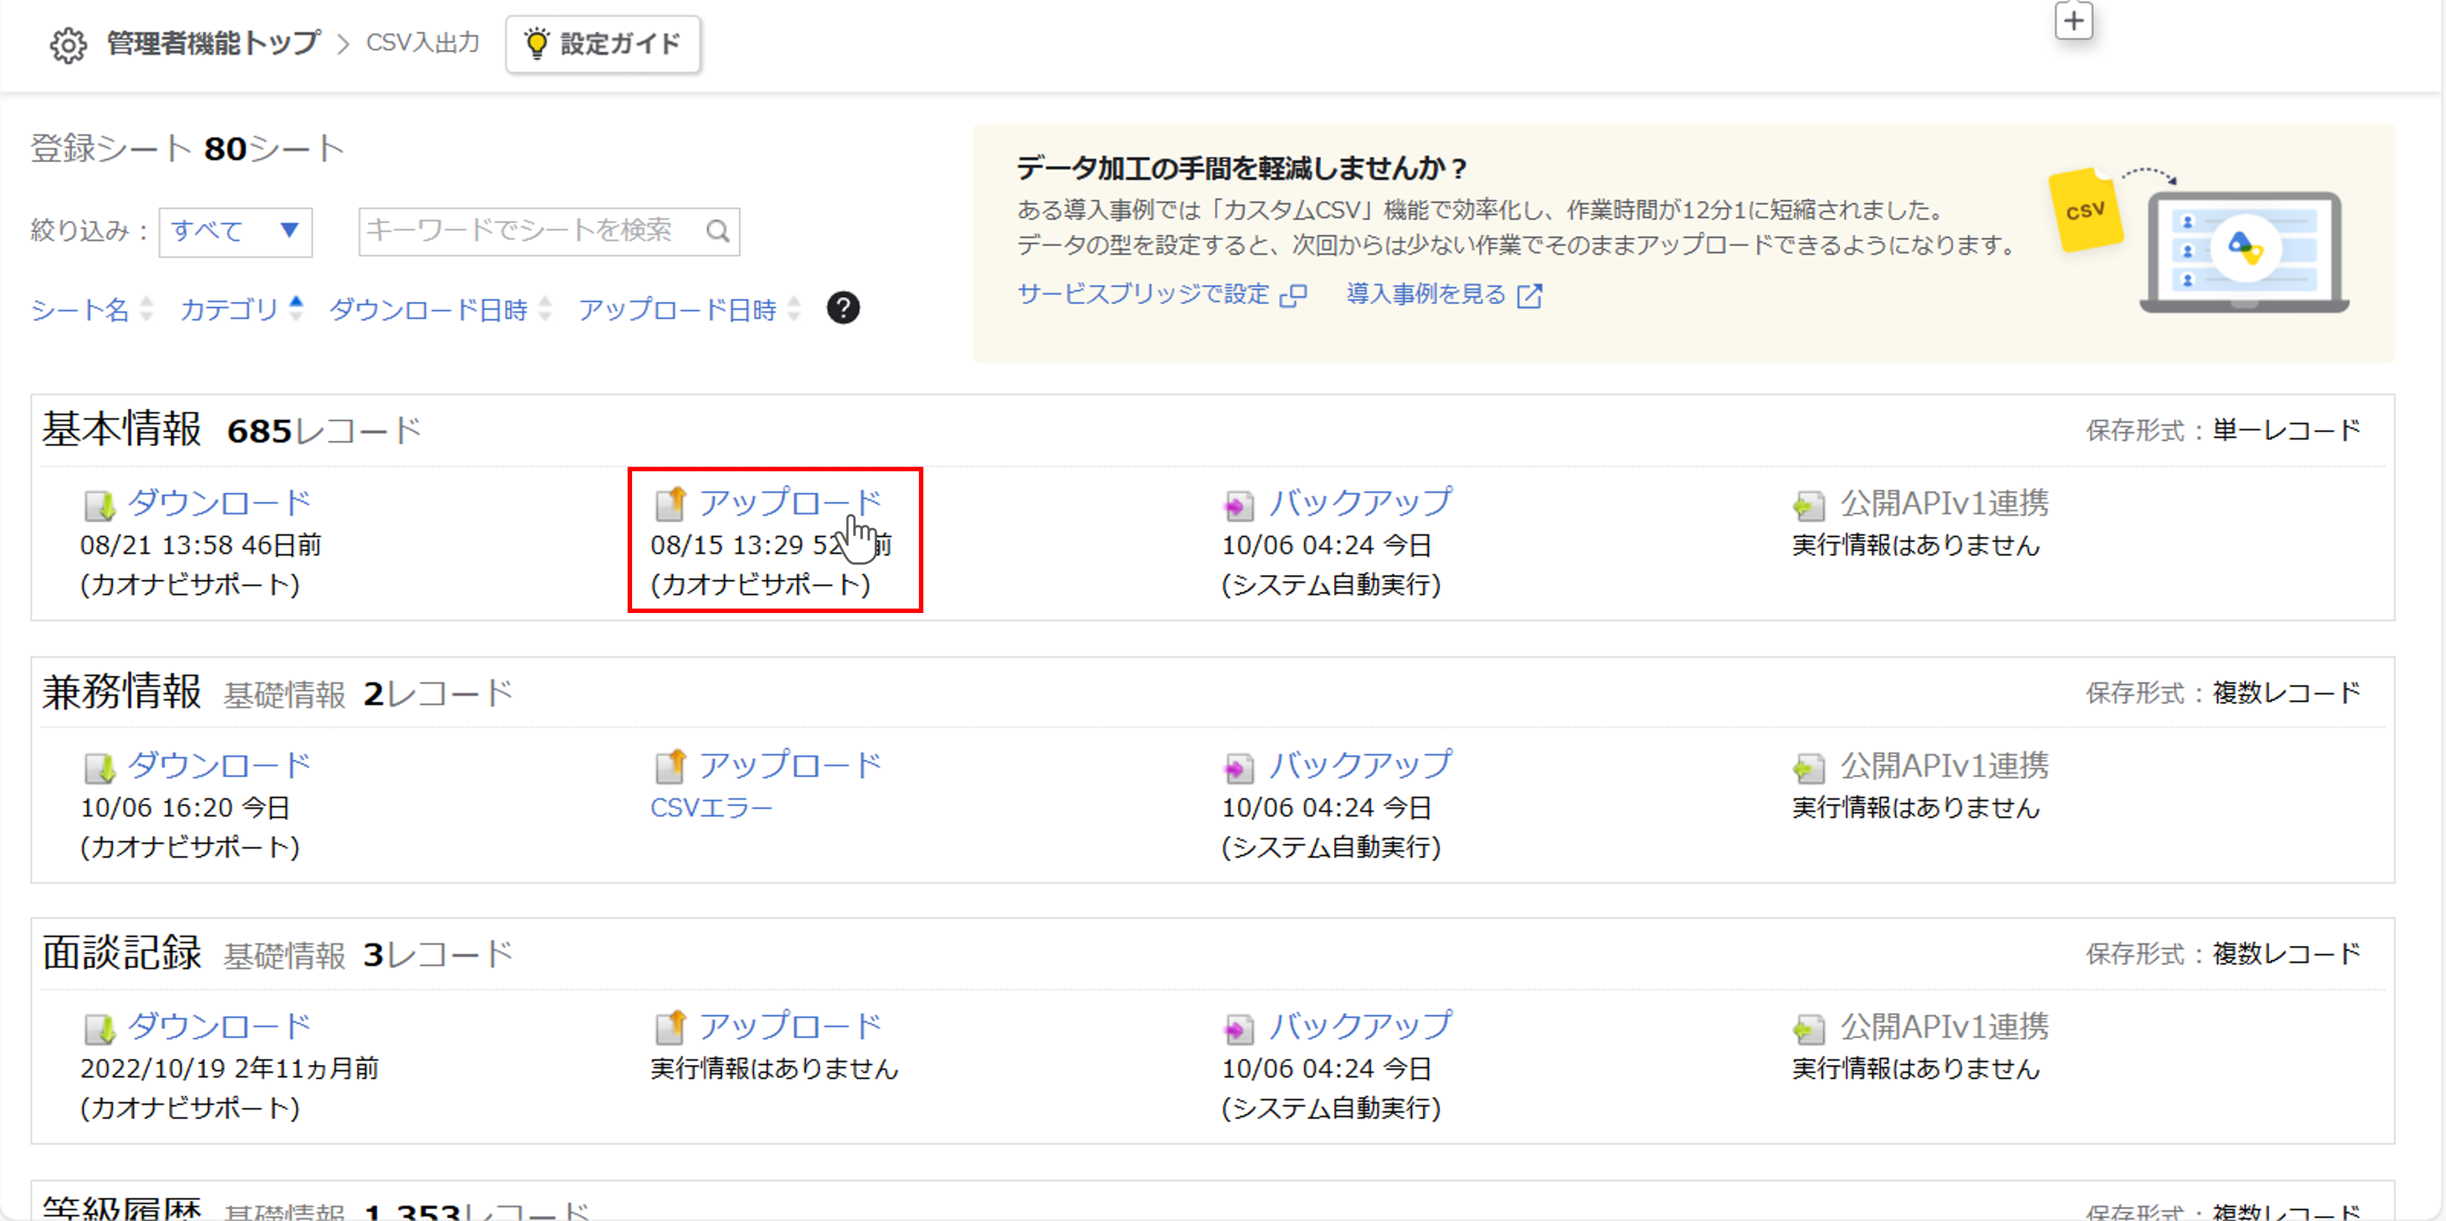The image size is (2446, 1221).
Task: Select CSV入出力 in the breadcrumb
Action: pyautogui.click(x=421, y=43)
